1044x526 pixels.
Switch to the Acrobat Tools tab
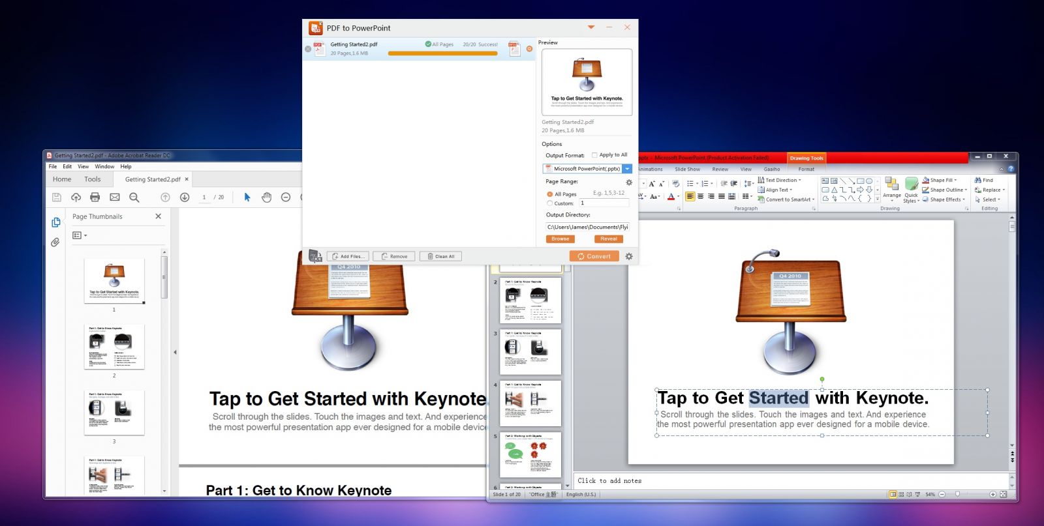pos(93,179)
